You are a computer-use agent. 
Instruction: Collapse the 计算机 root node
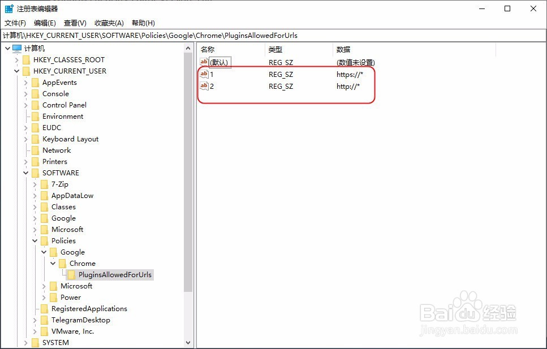[x=7, y=48]
